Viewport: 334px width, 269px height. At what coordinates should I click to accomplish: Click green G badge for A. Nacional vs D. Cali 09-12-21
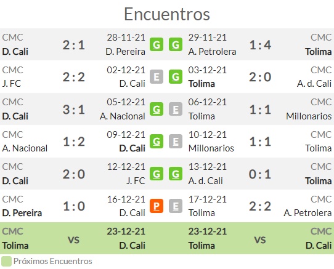[x=157, y=142]
